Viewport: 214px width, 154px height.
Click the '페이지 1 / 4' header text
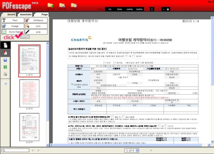coord(190,21)
